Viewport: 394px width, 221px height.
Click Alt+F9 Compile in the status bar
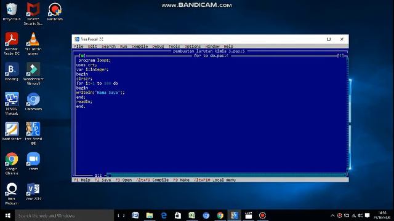point(152,180)
